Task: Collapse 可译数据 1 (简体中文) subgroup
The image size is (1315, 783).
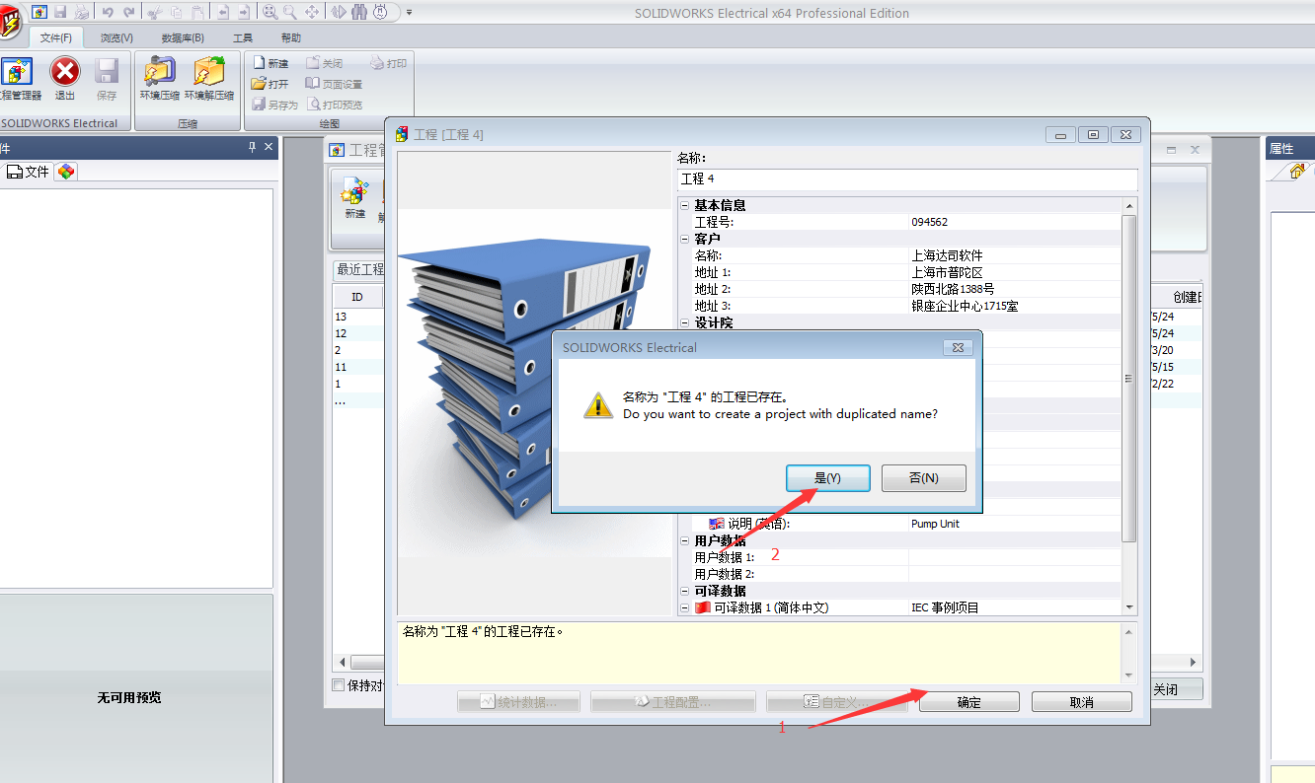Action: tap(685, 607)
